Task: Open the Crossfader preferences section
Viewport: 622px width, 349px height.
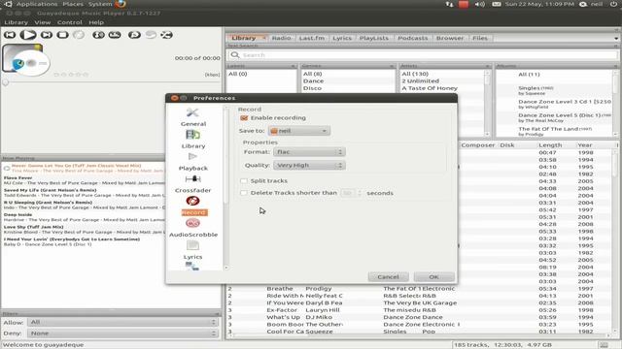Action: point(193,183)
